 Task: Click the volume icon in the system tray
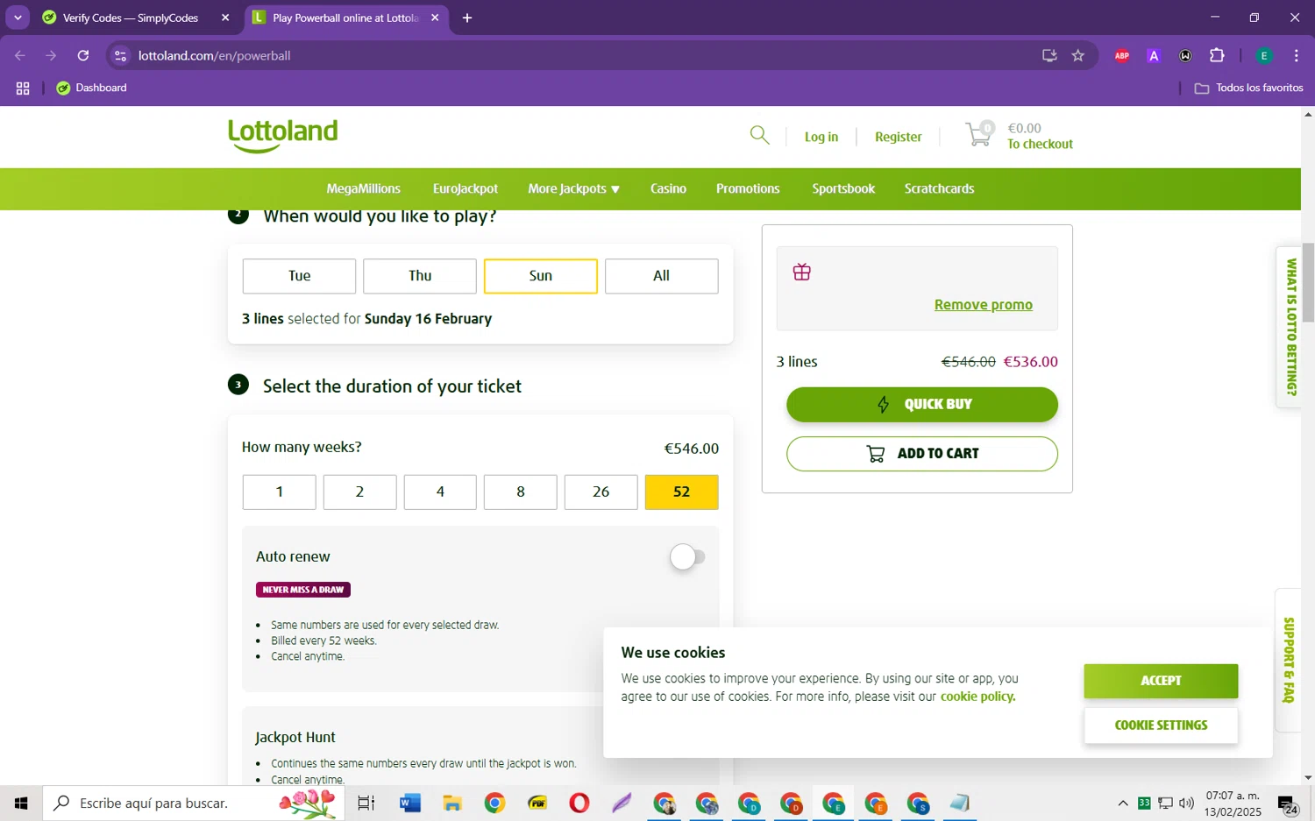tap(1187, 803)
